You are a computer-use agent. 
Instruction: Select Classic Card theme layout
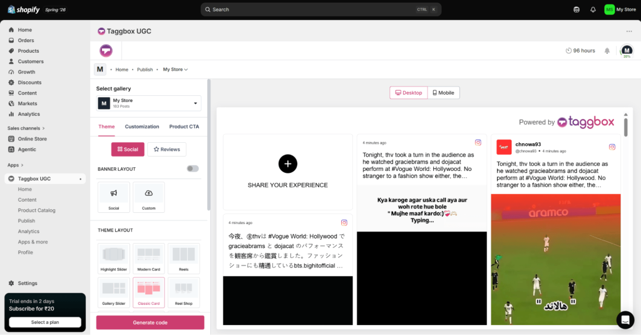coord(148,292)
